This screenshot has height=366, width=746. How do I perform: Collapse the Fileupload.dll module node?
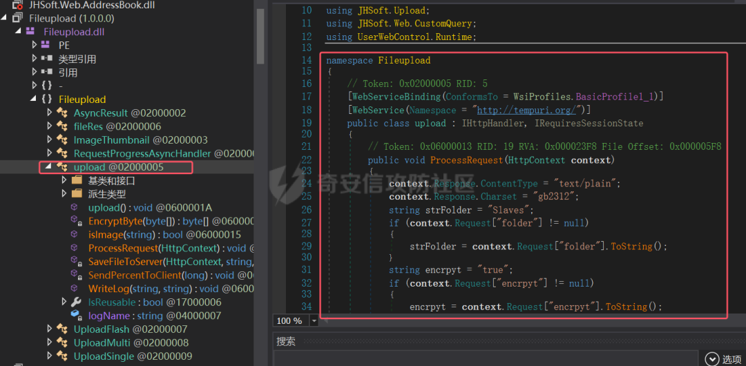click(19, 32)
